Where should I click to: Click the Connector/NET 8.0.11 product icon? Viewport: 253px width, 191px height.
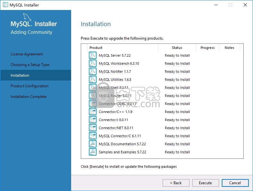93,128
